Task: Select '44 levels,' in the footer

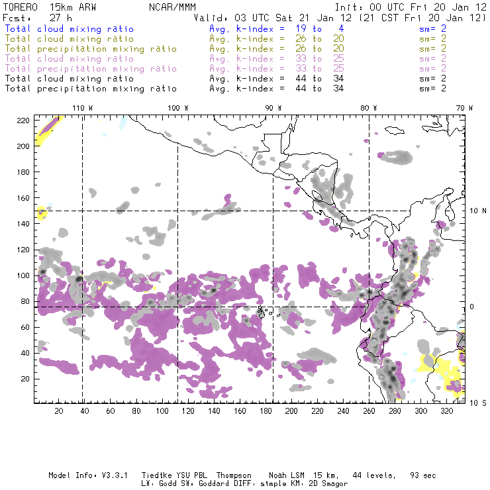Action: point(374,475)
